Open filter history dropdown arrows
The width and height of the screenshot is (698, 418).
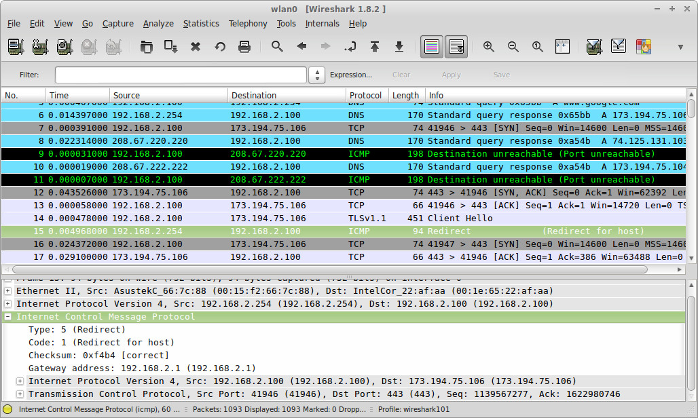[x=317, y=75]
